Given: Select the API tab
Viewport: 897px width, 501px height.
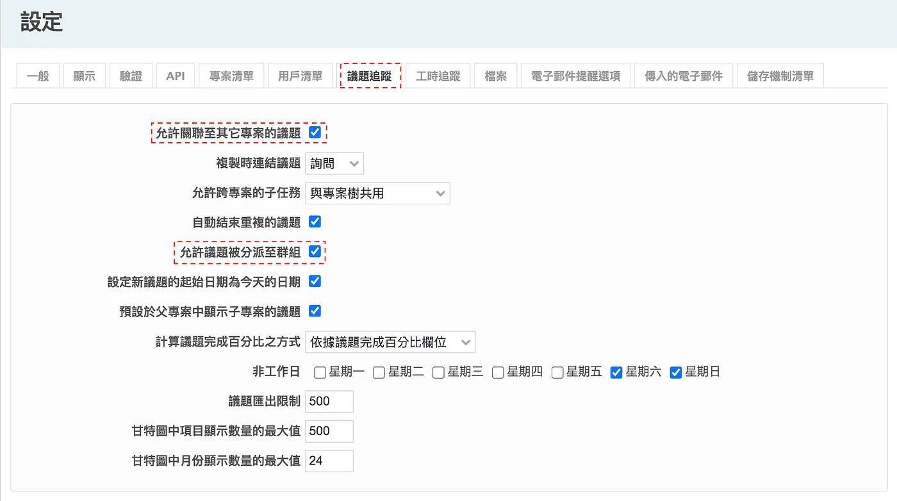Looking at the screenshot, I should 176,76.
